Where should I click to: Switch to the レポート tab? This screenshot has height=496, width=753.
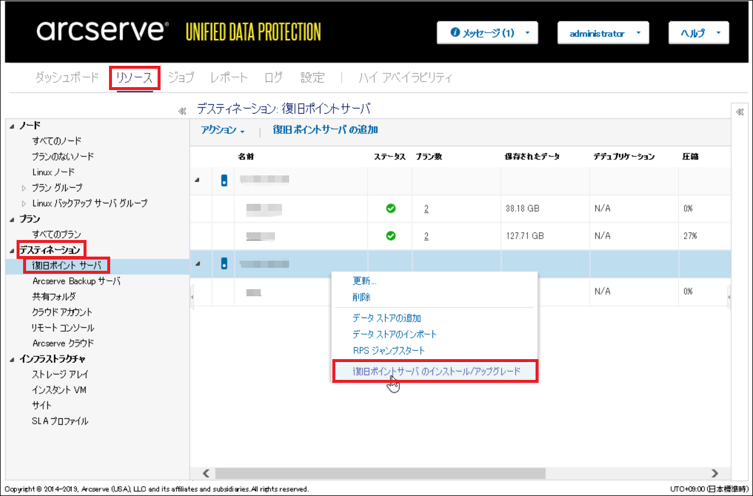point(229,78)
